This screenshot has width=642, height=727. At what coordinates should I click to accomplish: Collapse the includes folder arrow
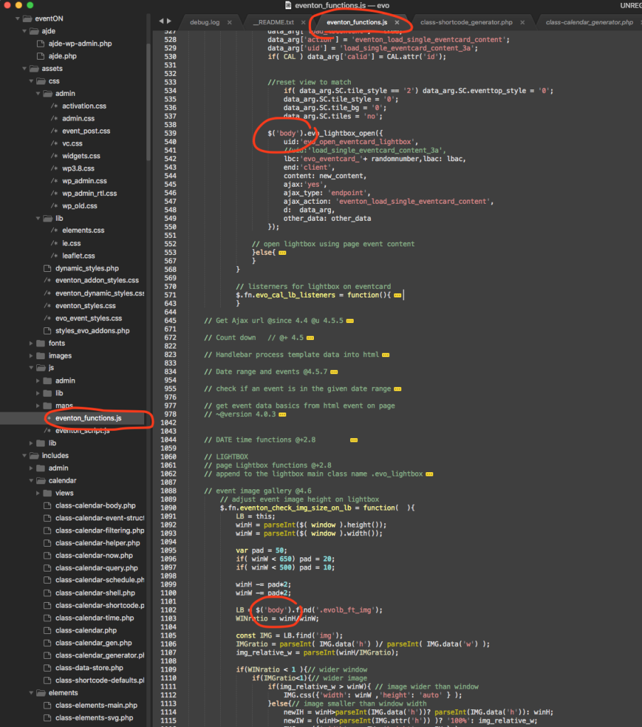25,456
